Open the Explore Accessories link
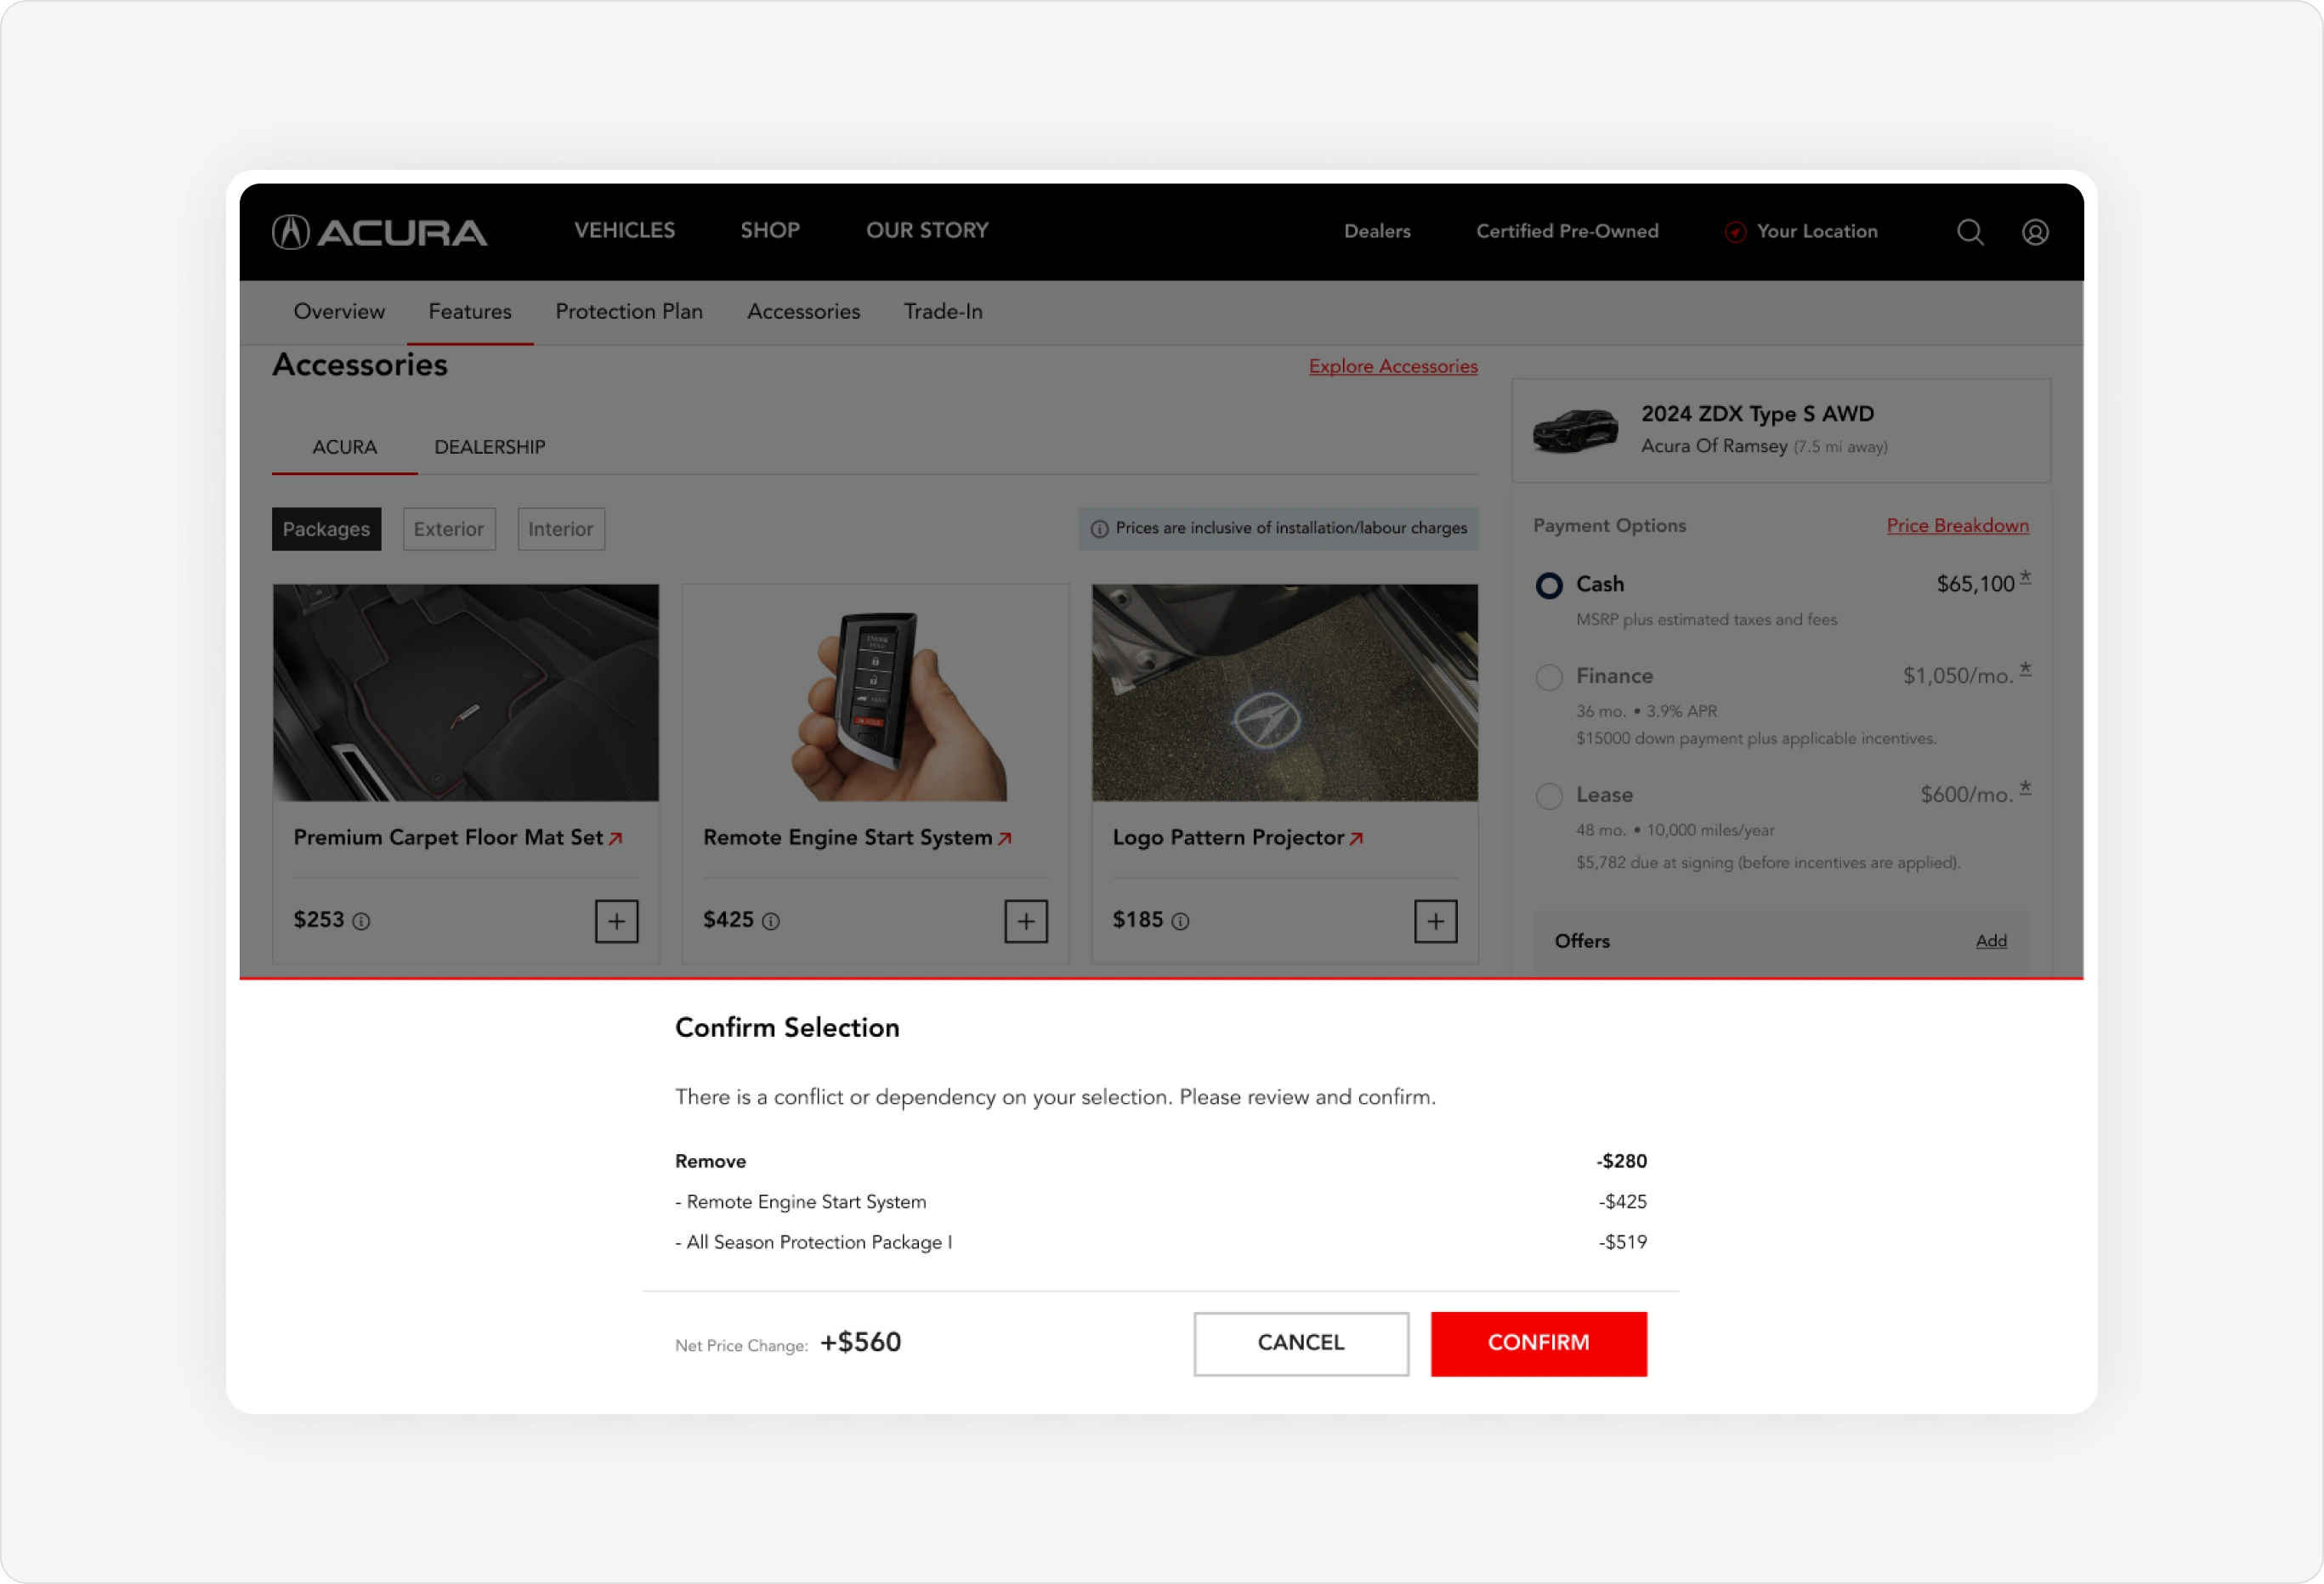2324x1584 pixels. [1393, 367]
